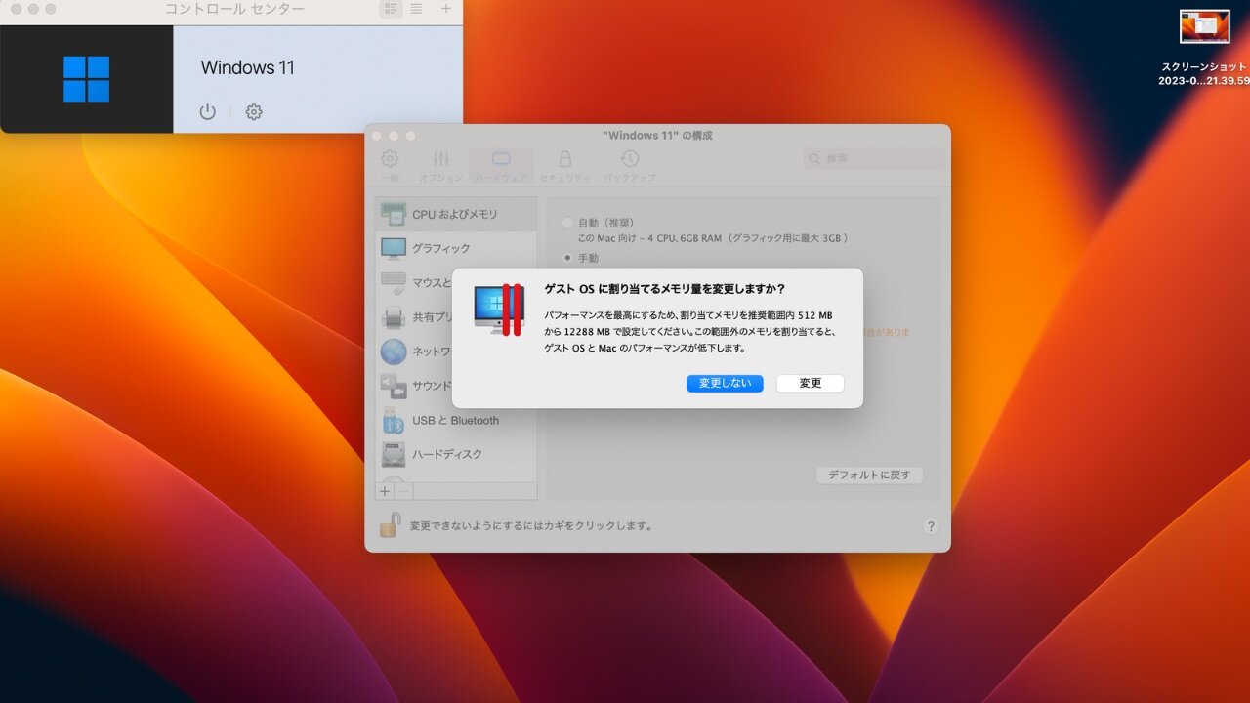Select the 手動 radio button
1250x703 pixels.
pos(568,258)
